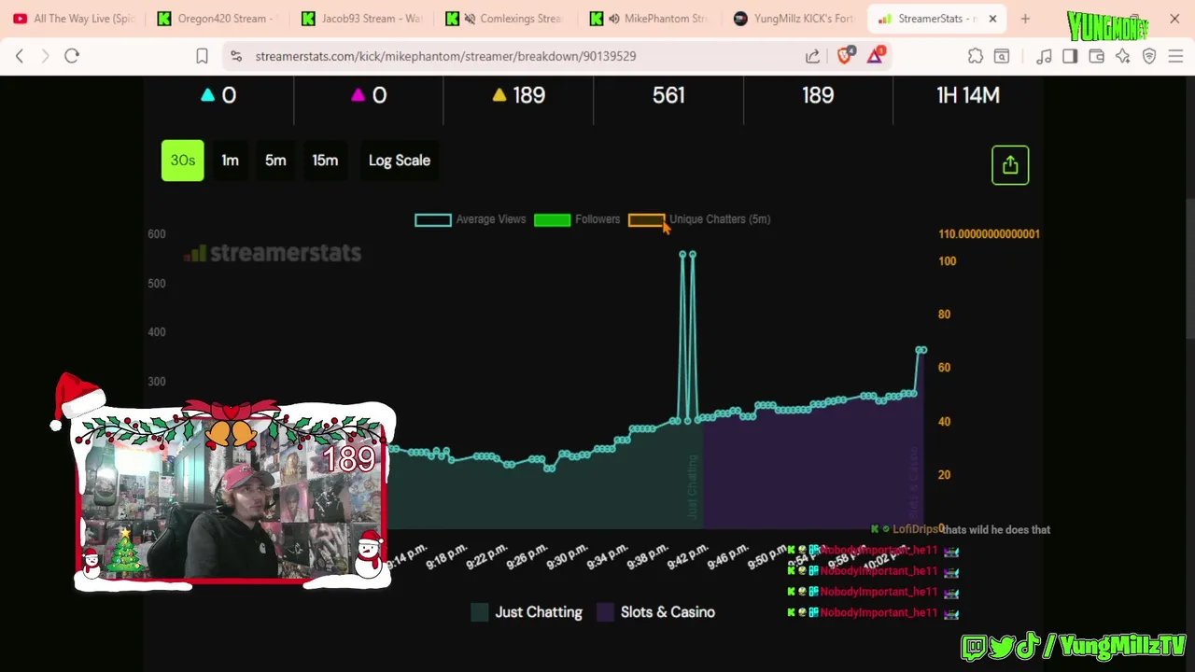Click the cyan triangle 0 stat
Image resolution: width=1195 pixels, height=672 pixels.
pyautogui.click(x=218, y=95)
